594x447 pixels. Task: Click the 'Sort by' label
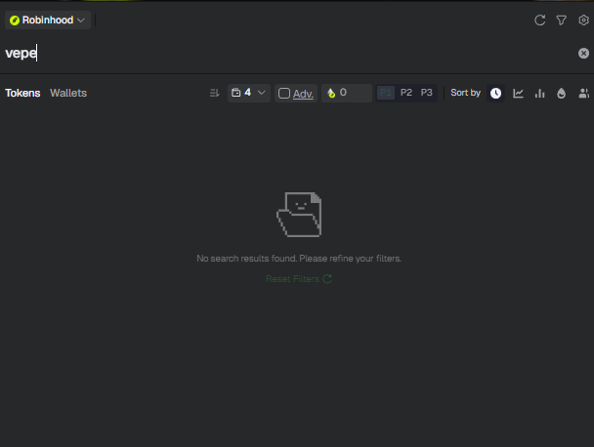(x=465, y=93)
